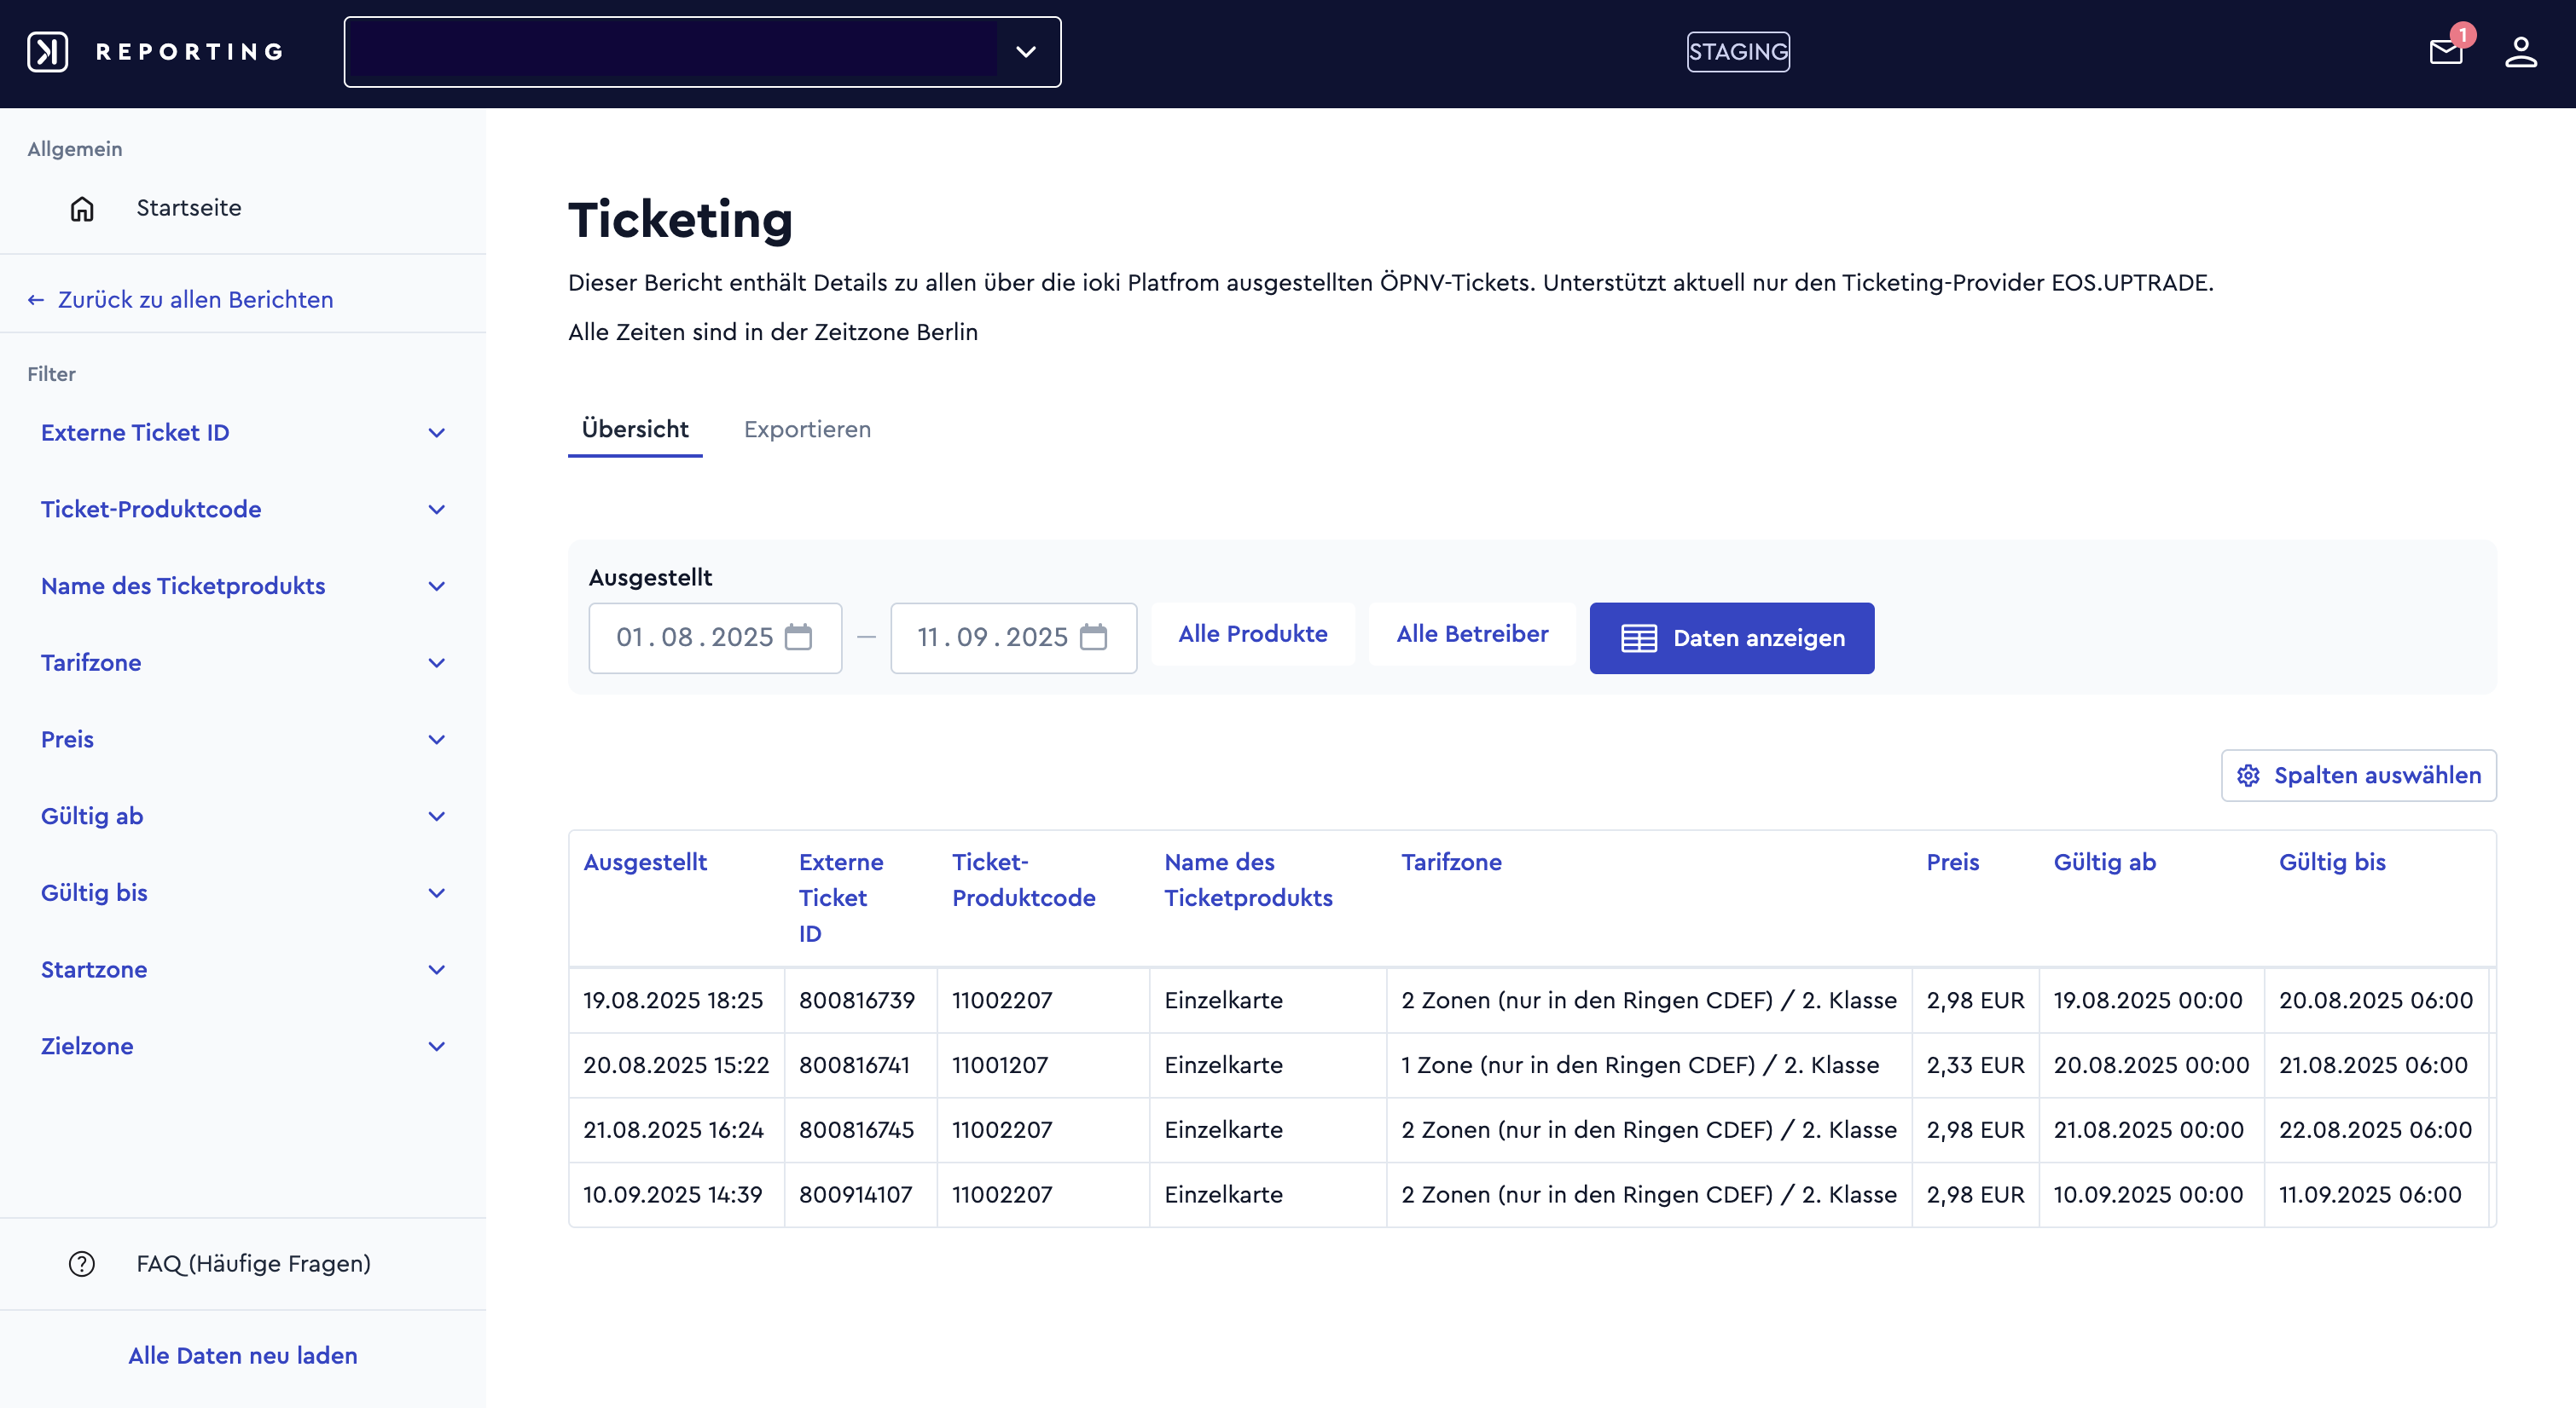Click the FAQ question mark icon
Viewport: 2576px width, 1408px height.
point(82,1263)
